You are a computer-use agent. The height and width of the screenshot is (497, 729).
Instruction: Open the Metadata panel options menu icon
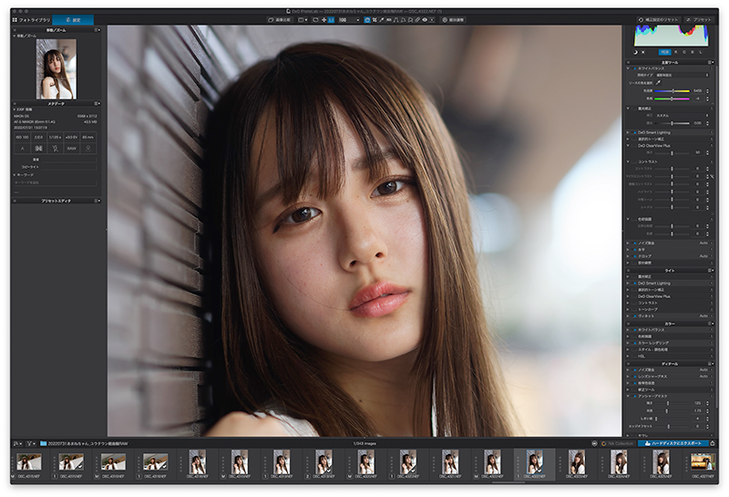pyautogui.click(x=97, y=104)
